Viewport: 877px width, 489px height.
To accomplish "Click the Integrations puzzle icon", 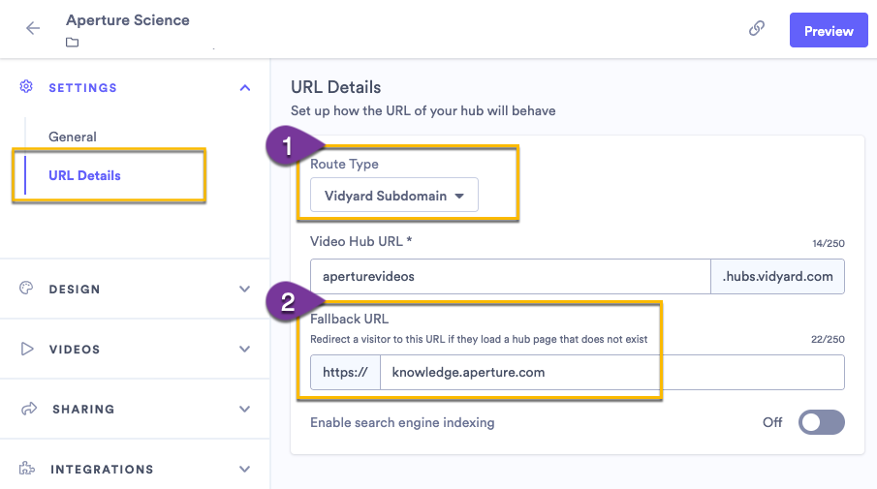I will 27,469.
